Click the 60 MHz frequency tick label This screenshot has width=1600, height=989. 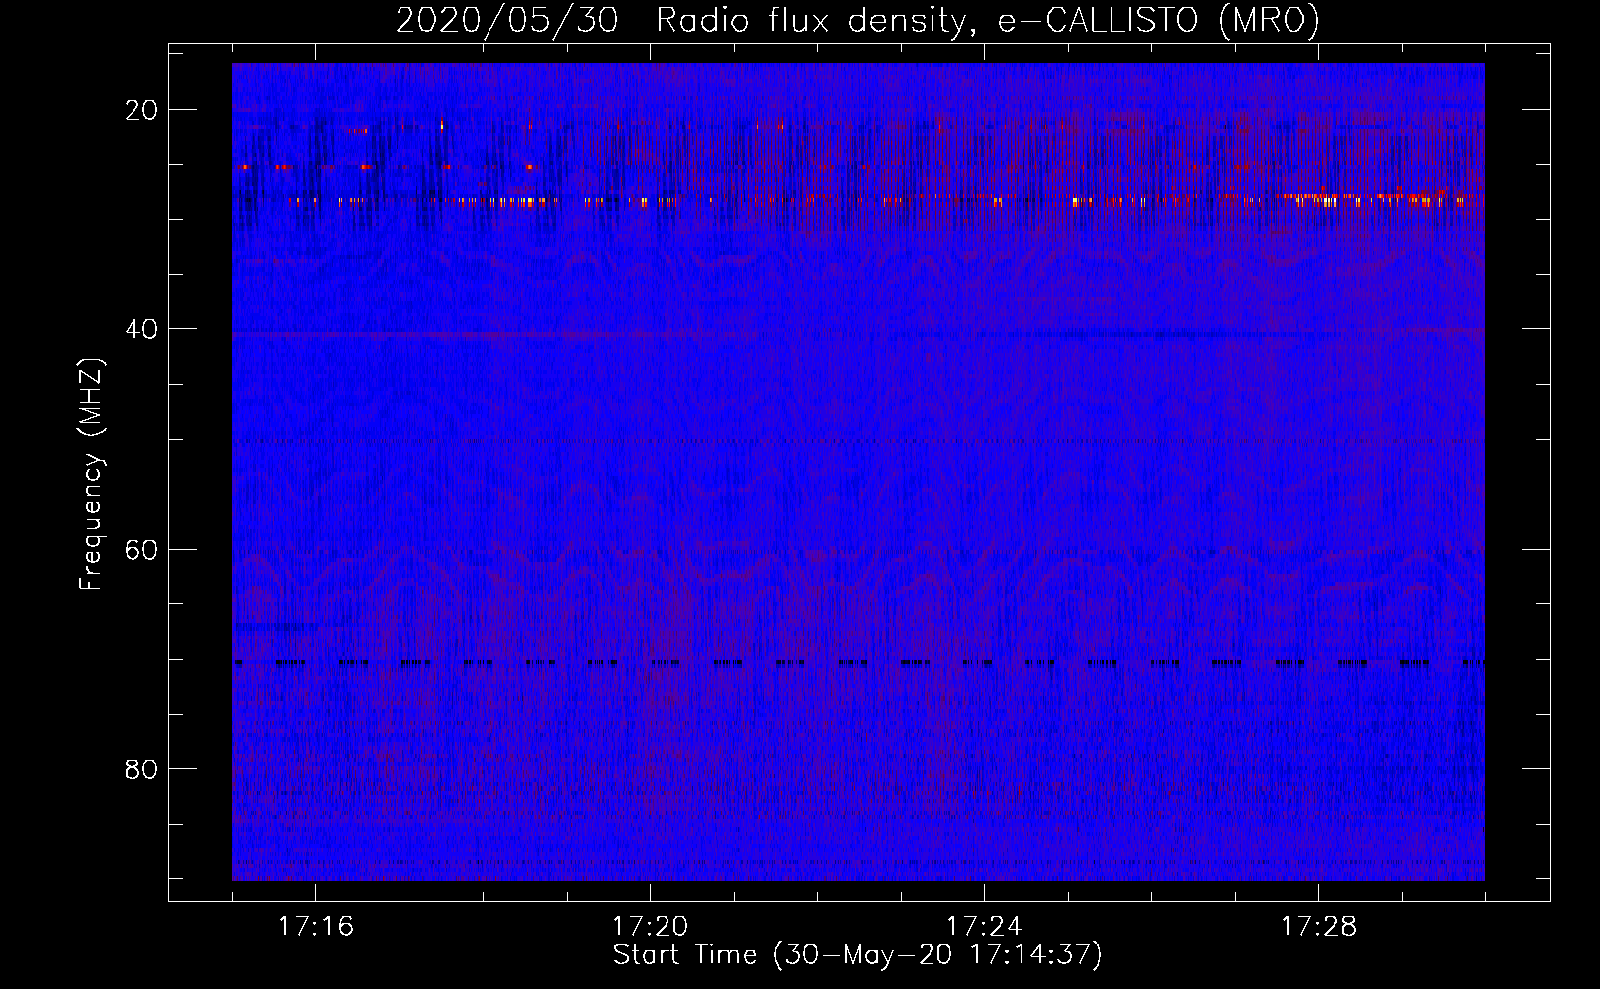click(141, 549)
